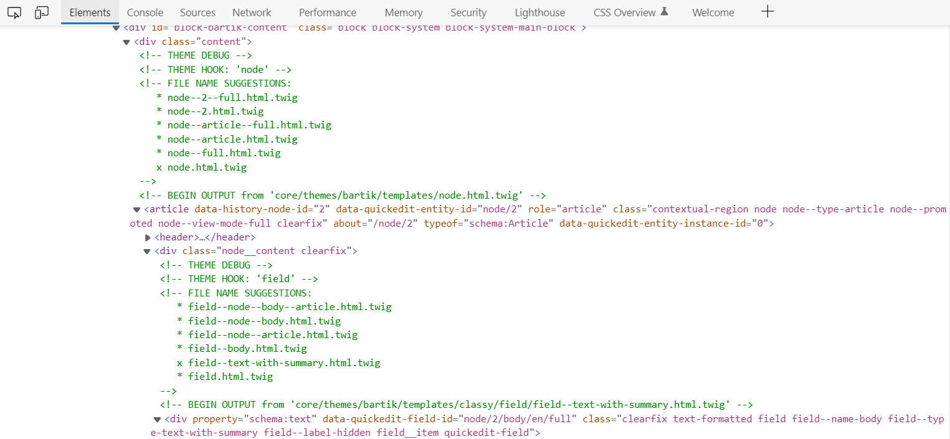The height and width of the screenshot is (439, 950).
Task: Open the Memory panel
Action: coord(402,12)
